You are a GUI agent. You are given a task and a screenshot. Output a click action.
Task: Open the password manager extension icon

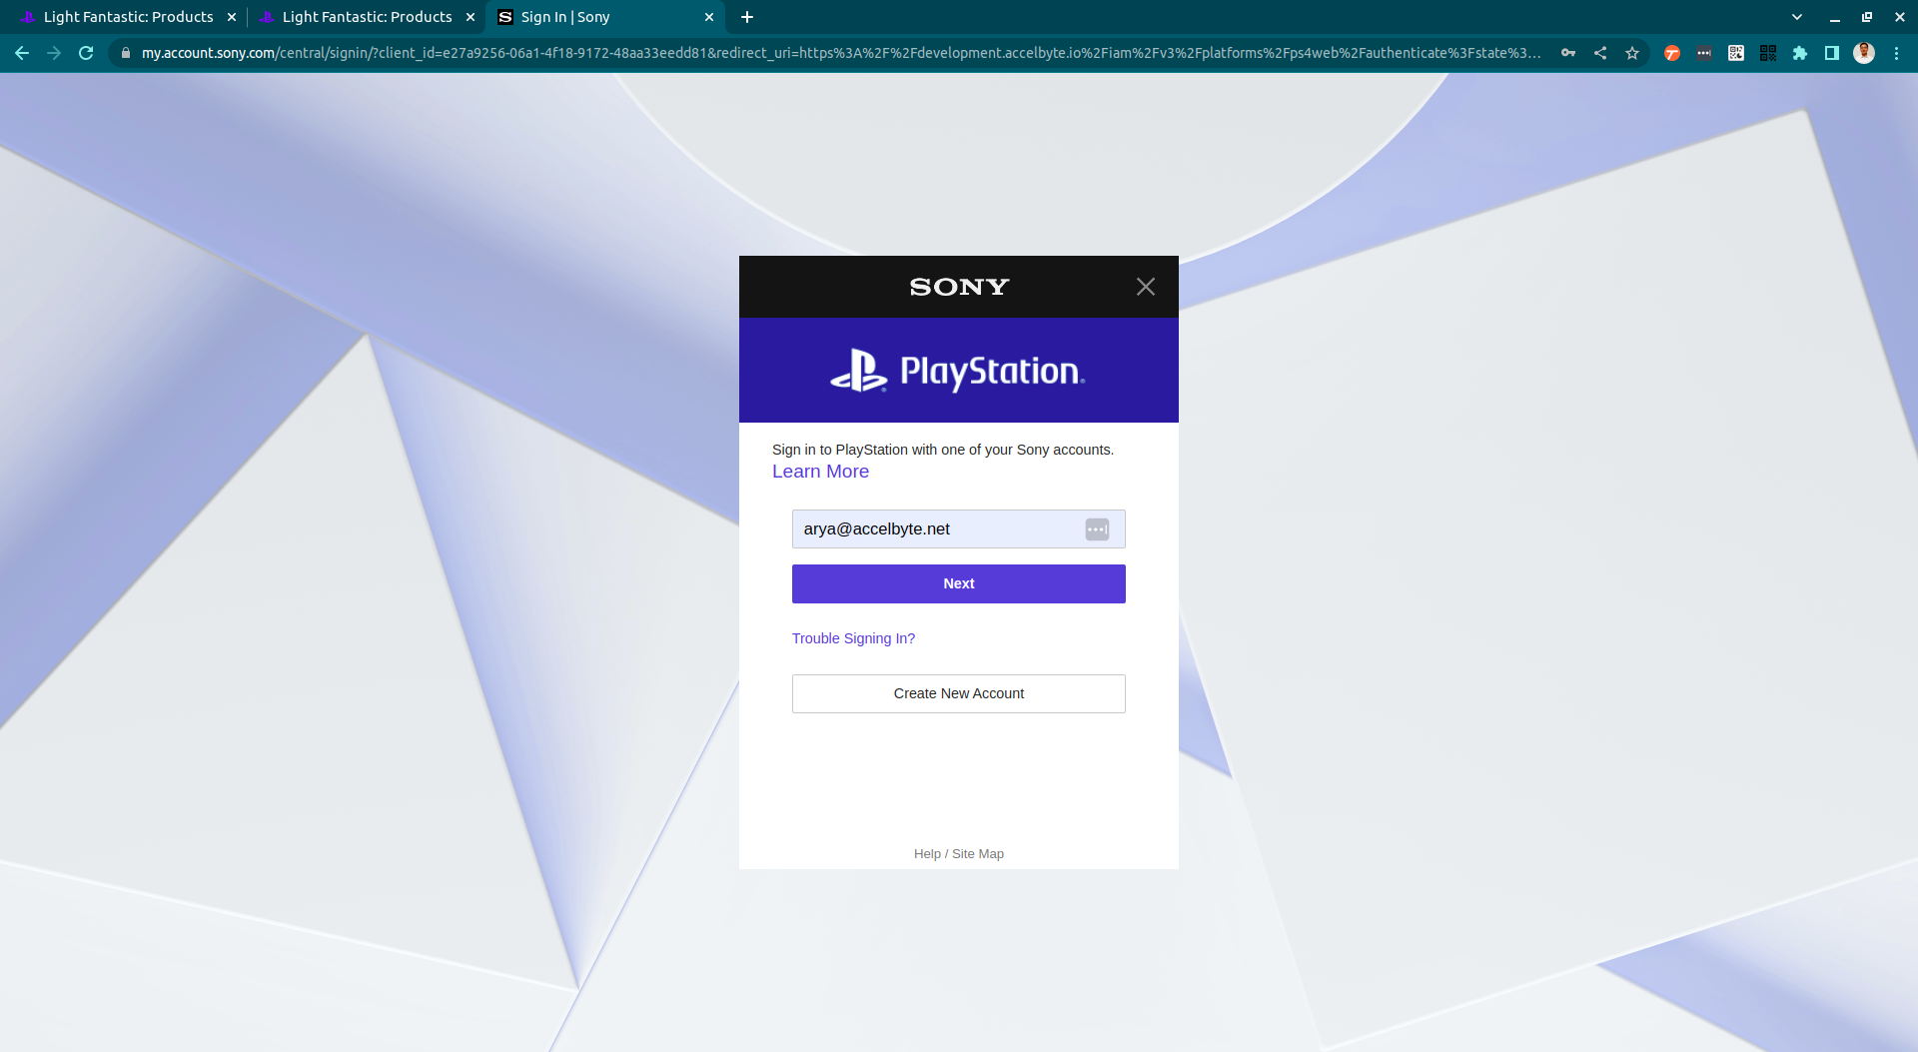[1704, 53]
